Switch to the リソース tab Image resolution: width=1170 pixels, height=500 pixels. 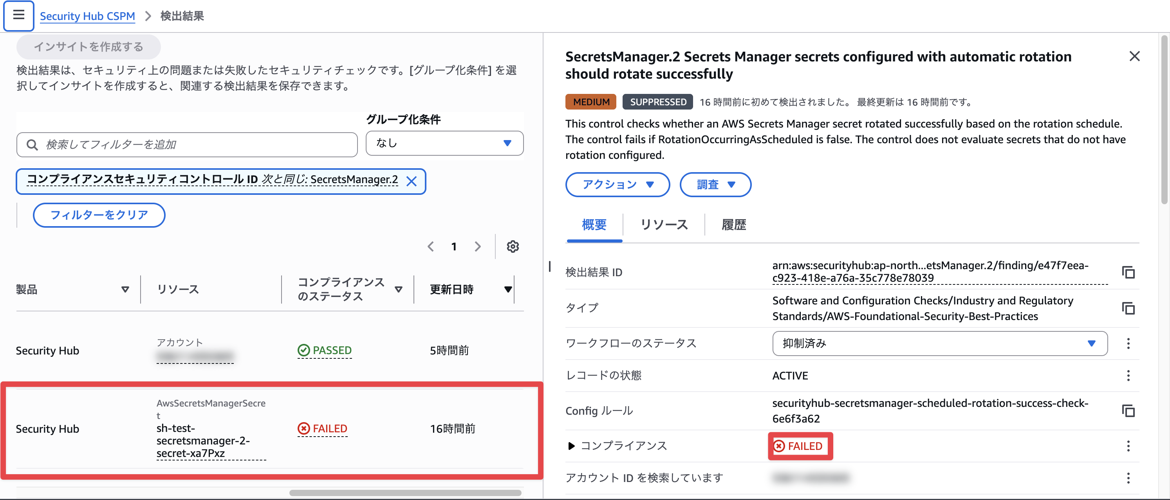tap(664, 225)
